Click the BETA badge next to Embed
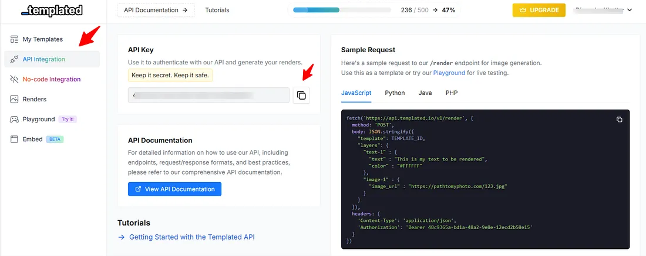Screen dimensions: 646x256 55,139
